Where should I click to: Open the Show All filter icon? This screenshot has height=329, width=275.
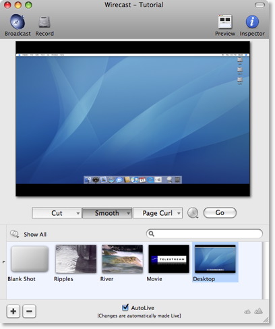coord(14,234)
